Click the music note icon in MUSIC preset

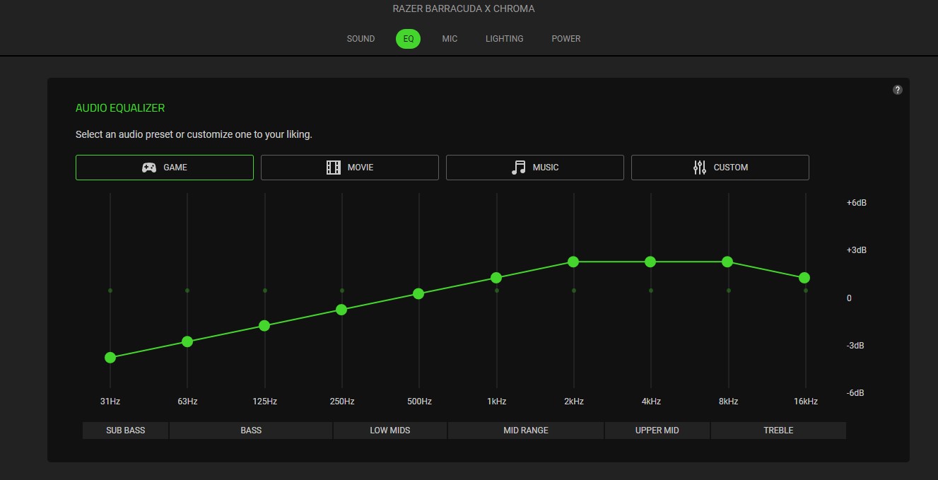(x=519, y=168)
